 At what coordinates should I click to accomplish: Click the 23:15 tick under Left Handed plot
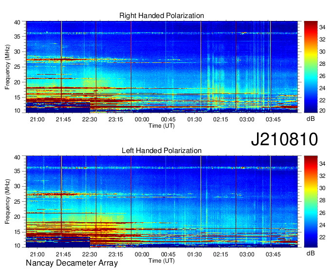[116, 254]
